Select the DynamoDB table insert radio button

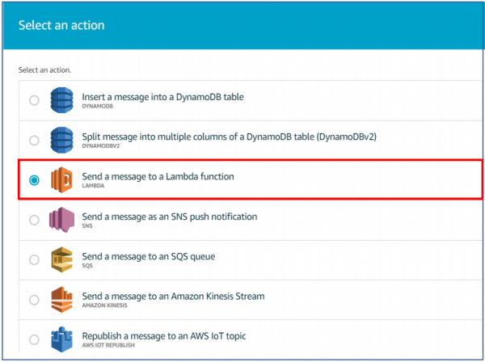click(33, 101)
